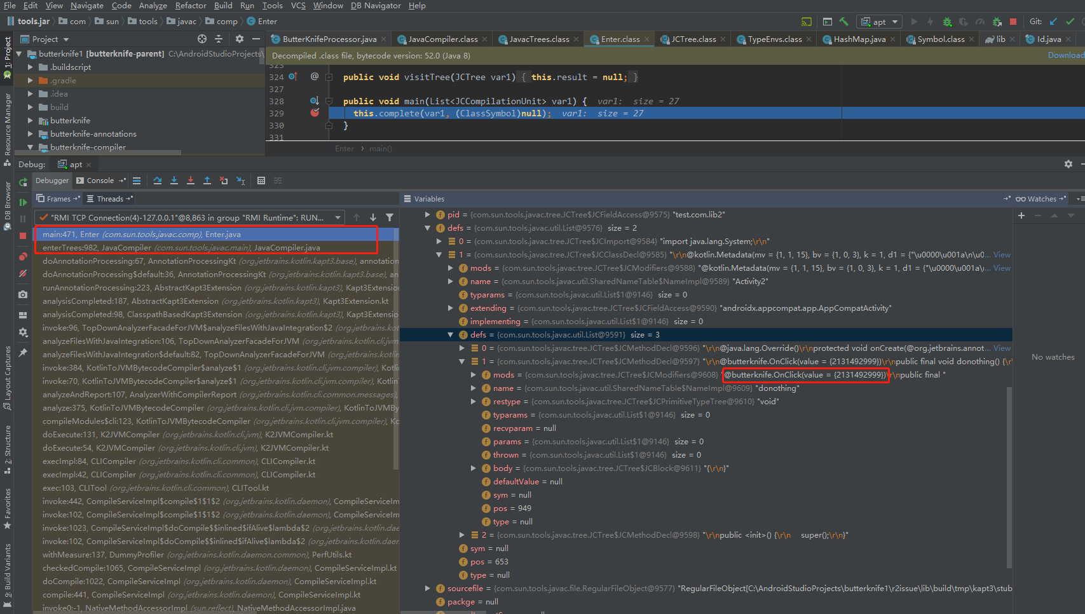The image size is (1085, 614).
Task: Click the green Debug bug icon in top toolbar
Action: [x=947, y=22]
